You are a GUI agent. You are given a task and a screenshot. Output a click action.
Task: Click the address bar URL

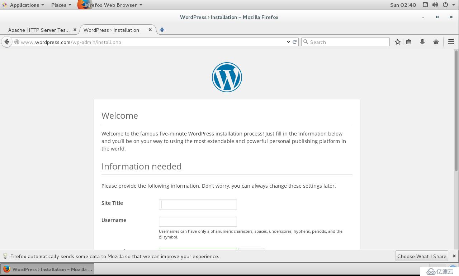(x=71, y=42)
